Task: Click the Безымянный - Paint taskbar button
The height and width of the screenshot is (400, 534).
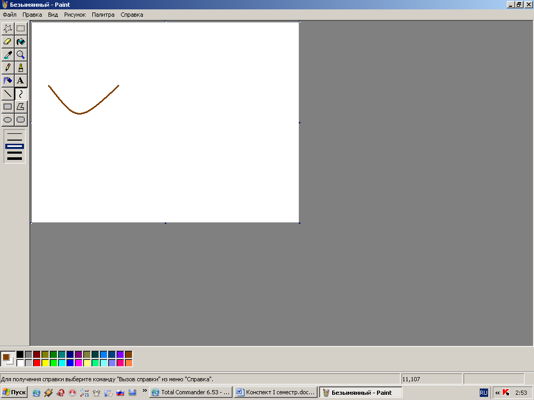Action: (360, 393)
